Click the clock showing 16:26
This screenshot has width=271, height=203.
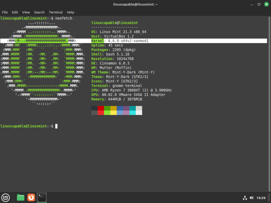click(261, 198)
